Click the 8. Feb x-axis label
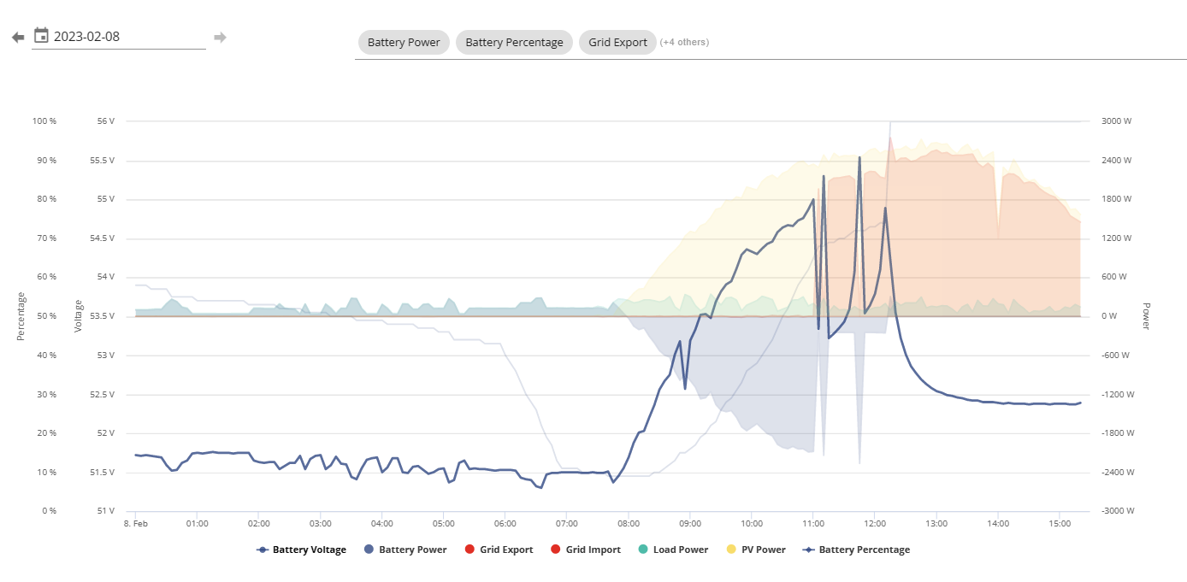 tap(136, 523)
